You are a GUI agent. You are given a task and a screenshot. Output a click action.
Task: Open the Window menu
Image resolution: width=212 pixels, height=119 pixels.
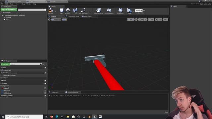click(29, 4)
